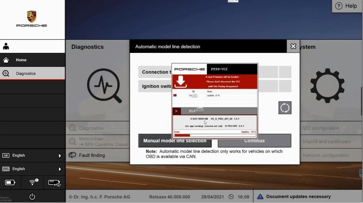The height and width of the screenshot is (203, 363).
Task: Expand the serial 514 row arrow
Action: (x=177, y=111)
